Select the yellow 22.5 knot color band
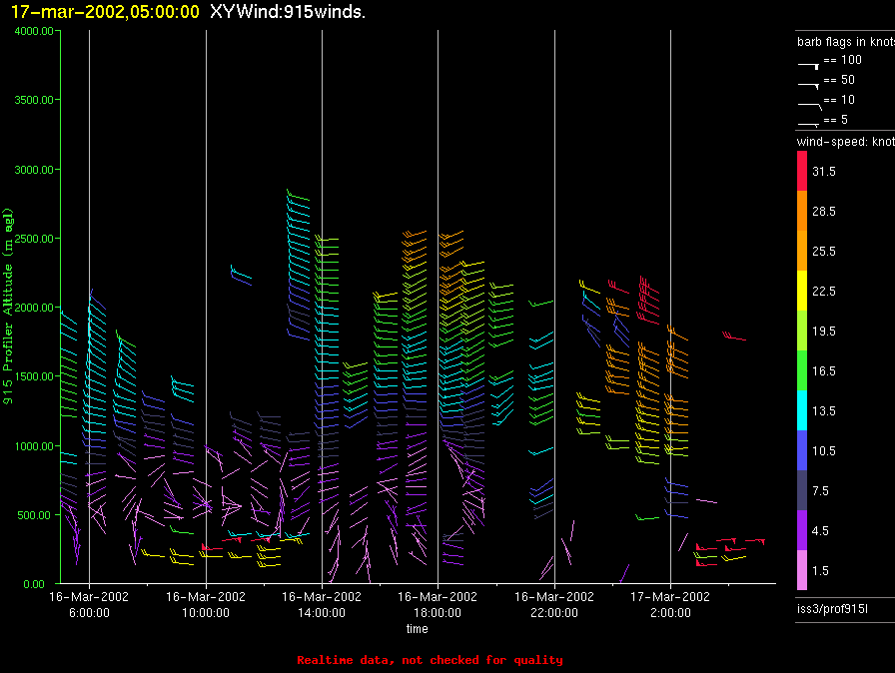895x673 pixels. (x=802, y=291)
